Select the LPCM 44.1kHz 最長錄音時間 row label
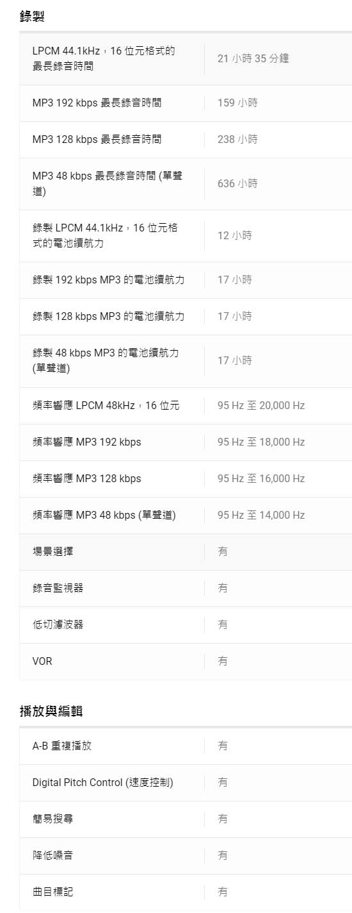Screen dimensions: 352x913 [104, 58]
